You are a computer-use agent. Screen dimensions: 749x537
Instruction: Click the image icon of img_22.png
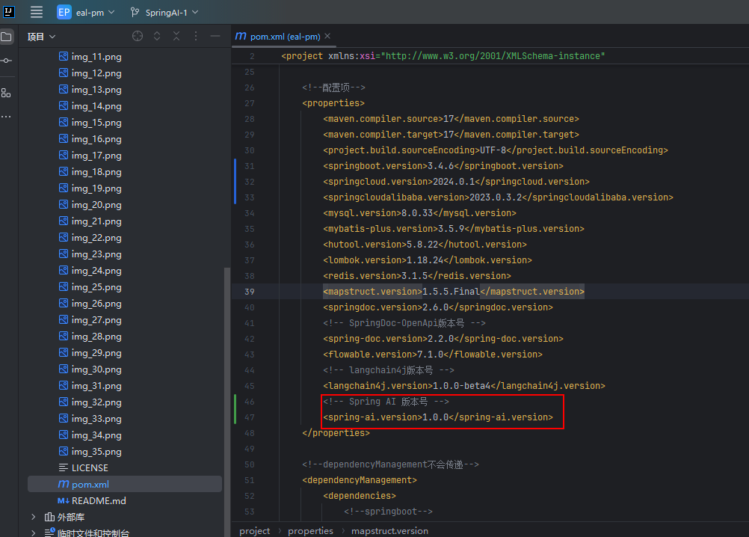point(63,237)
